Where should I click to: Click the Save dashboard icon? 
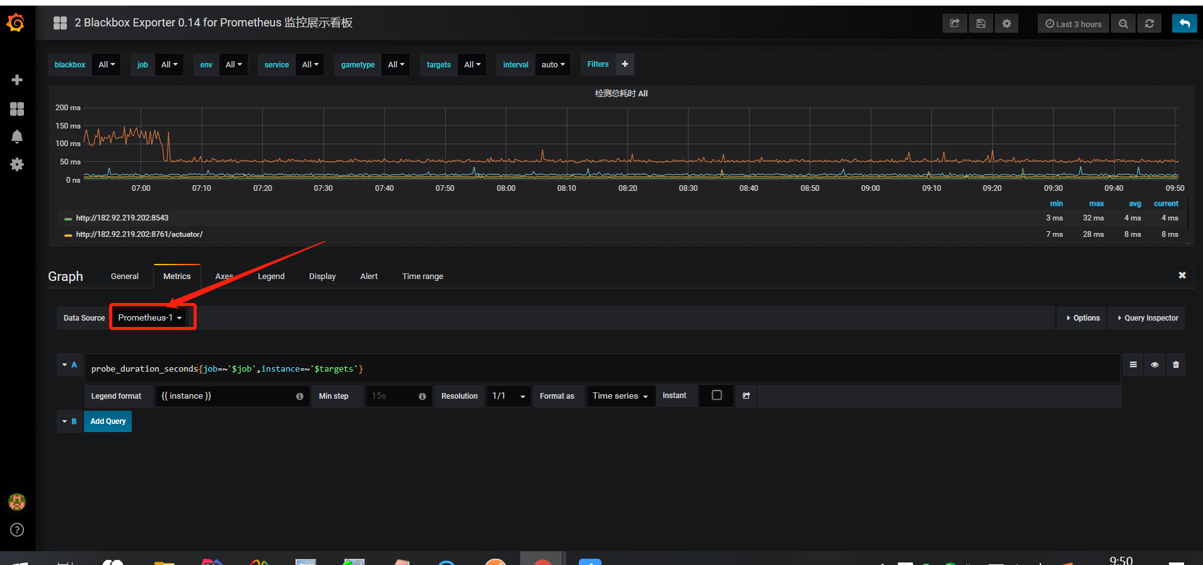980,23
